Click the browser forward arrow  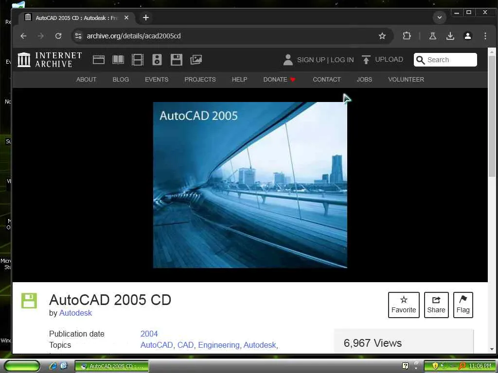(41, 36)
